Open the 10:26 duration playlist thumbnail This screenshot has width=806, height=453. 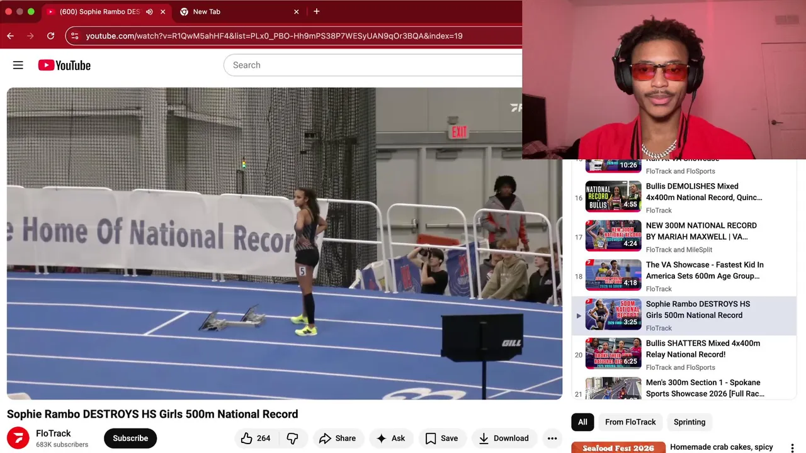click(x=613, y=165)
